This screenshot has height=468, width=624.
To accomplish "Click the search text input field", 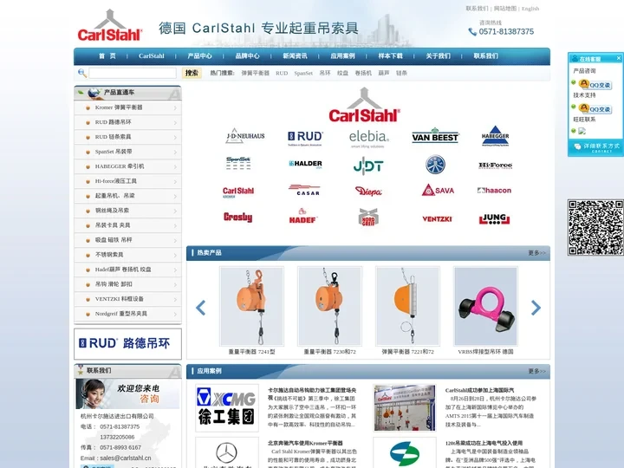I will [x=132, y=74].
